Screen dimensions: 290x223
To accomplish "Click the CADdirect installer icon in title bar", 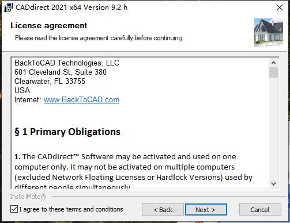I will 8,7.
